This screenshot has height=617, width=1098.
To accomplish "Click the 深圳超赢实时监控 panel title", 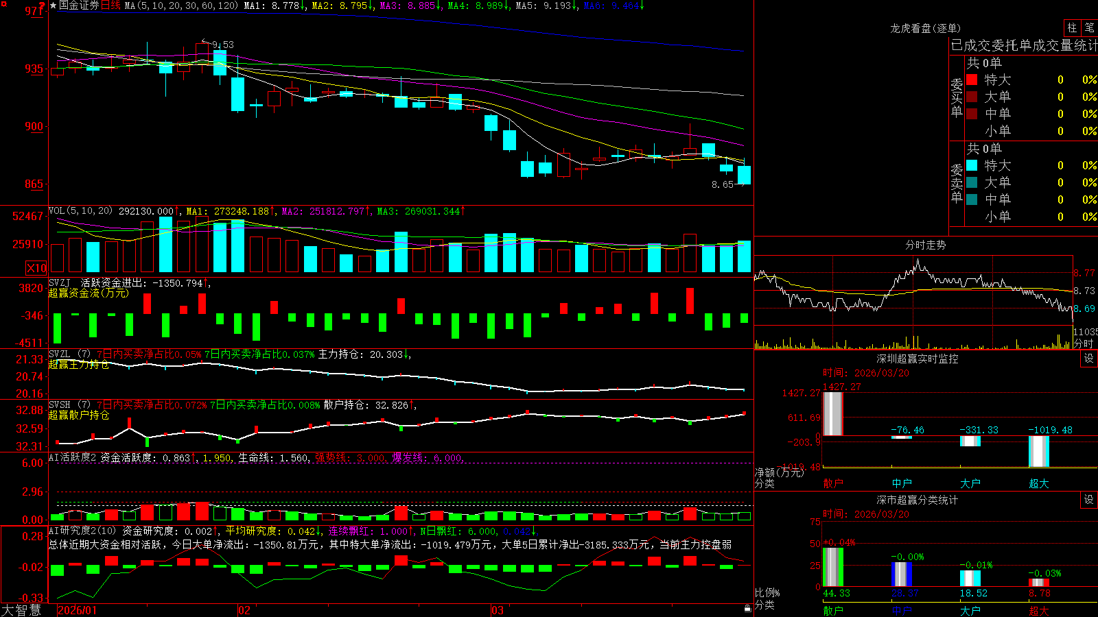I will tap(917, 359).
